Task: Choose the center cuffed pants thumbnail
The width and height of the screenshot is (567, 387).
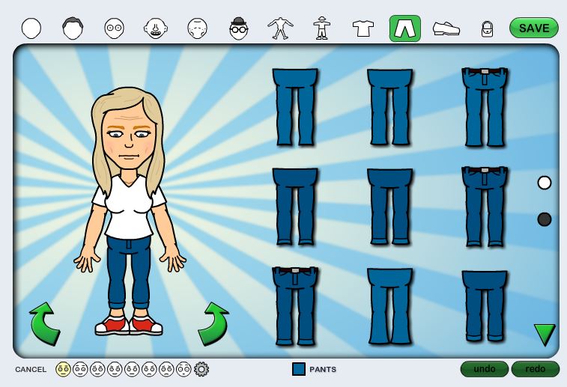Action: click(389, 207)
